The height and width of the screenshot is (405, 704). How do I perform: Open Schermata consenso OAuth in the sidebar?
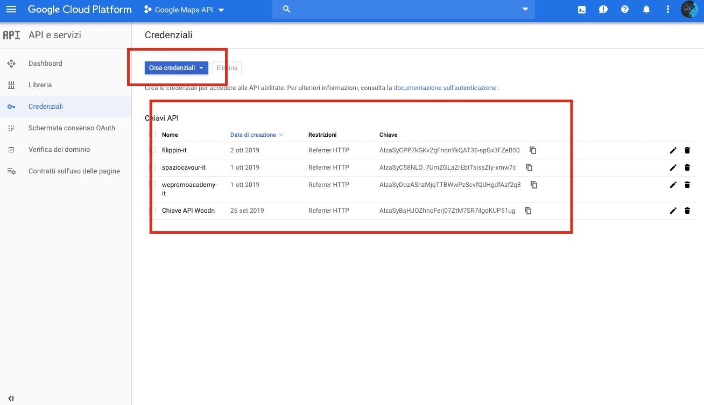point(72,128)
